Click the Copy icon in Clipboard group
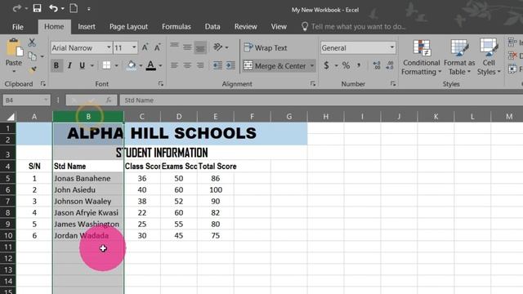 tap(33, 56)
